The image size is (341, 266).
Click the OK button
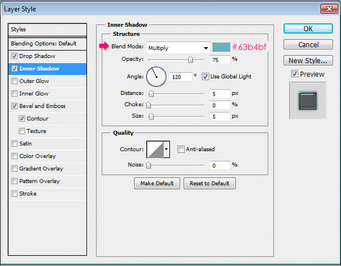pyautogui.click(x=308, y=28)
